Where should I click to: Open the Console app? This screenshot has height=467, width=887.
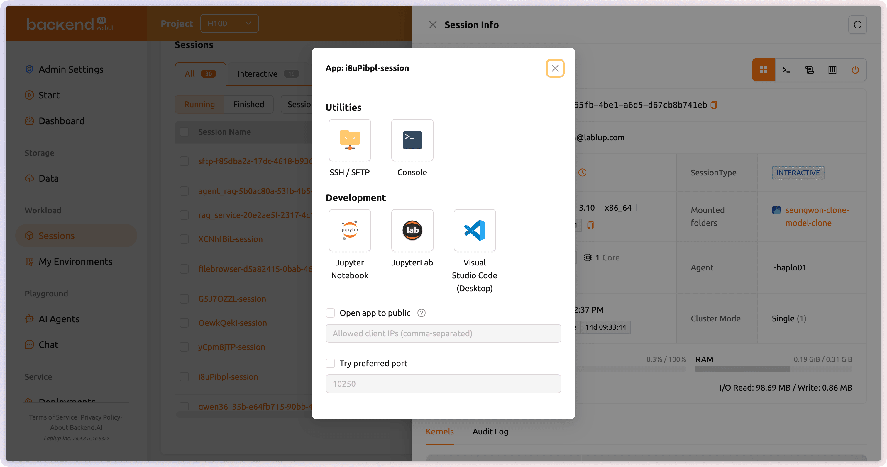[412, 140]
